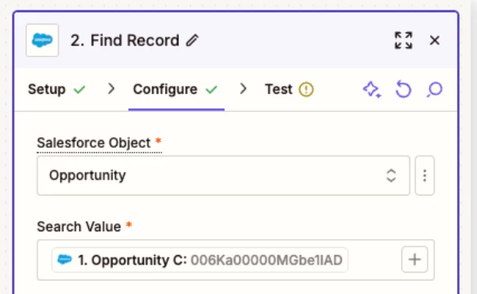
Task: Select the Configure tab
Action: point(165,89)
